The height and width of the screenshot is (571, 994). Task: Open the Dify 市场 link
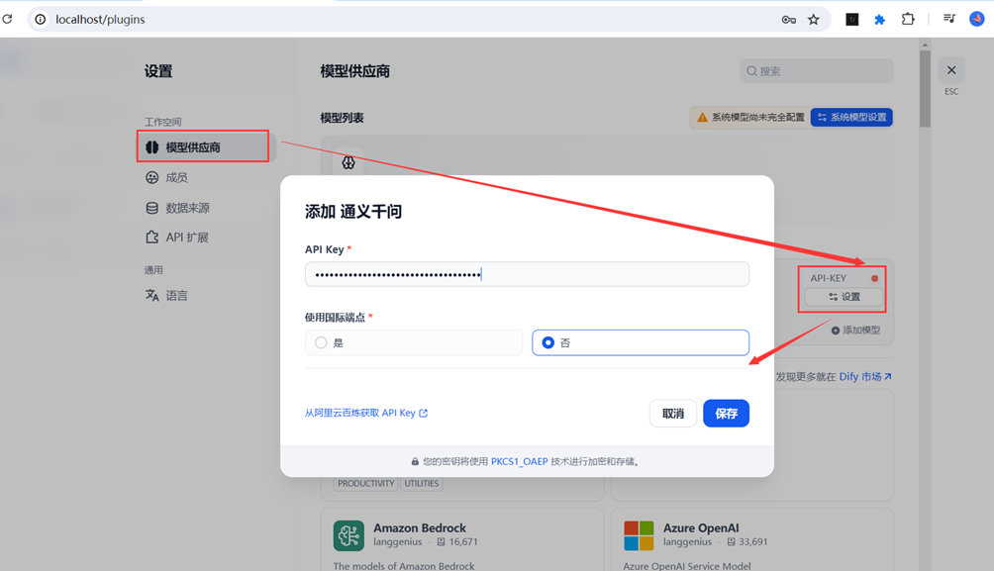(865, 376)
